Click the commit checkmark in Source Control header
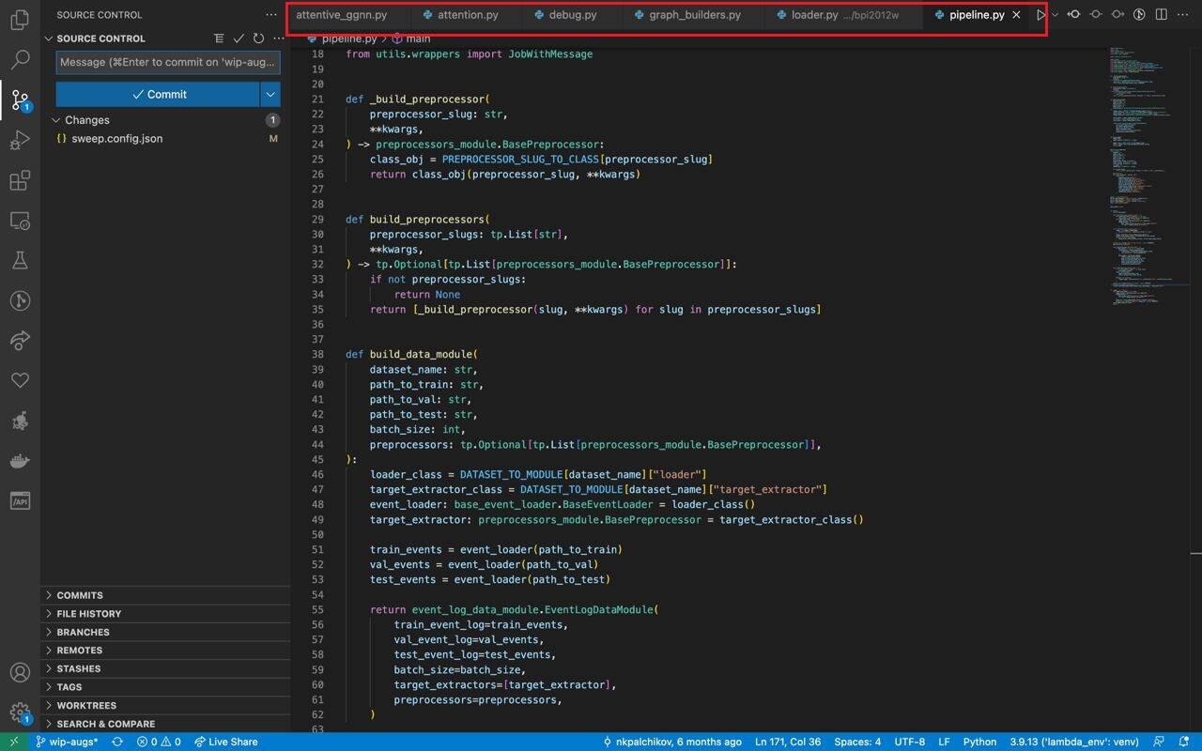 (x=239, y=38)
